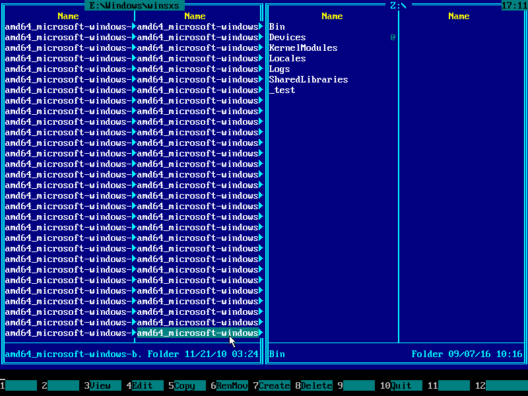Select the Locales folder
This screenshot has height=396, width=528.
[x=287, y=58]
